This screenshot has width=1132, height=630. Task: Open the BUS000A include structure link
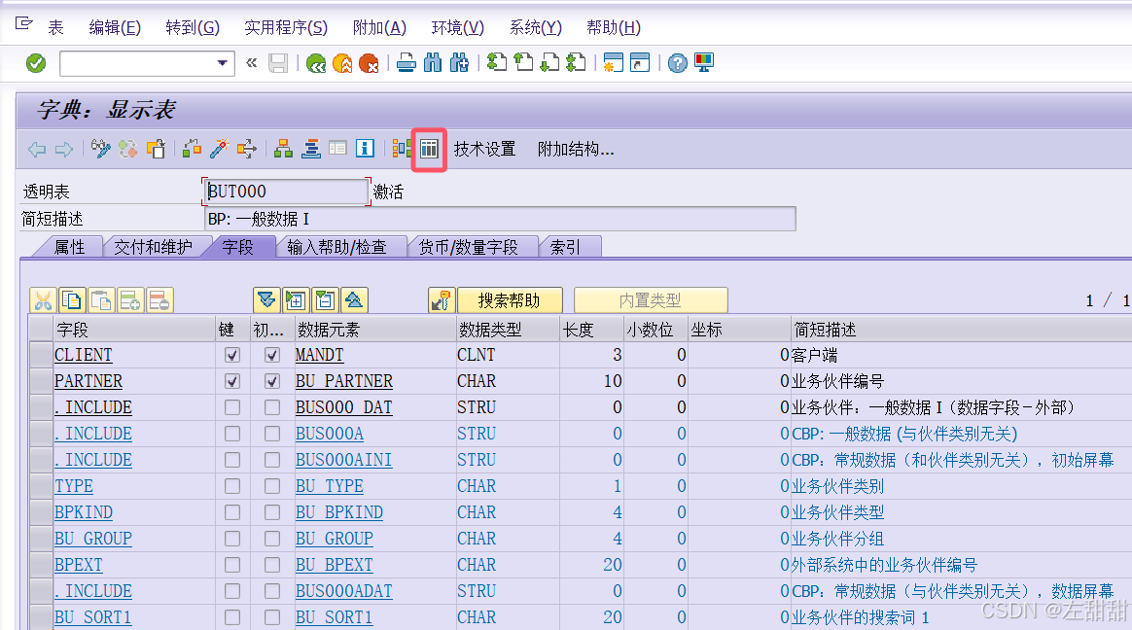coord(330,434)
